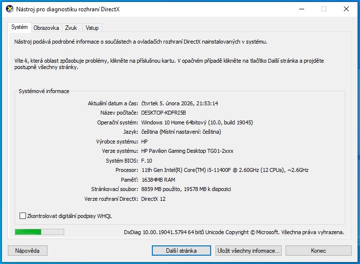360x264 pixels.
Task: Click the Procesor value with Intel Core i5-11400F
Action: pos(224,170)
